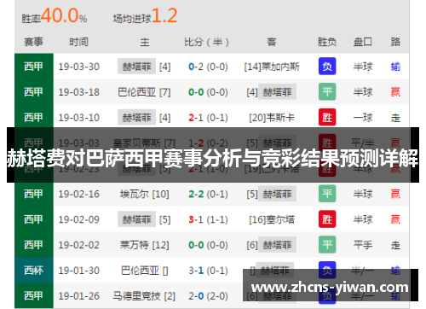This screenshot has height=309, width=426.
Task: Click the score 2-2 (0-1)
Action: click(208, 194)
